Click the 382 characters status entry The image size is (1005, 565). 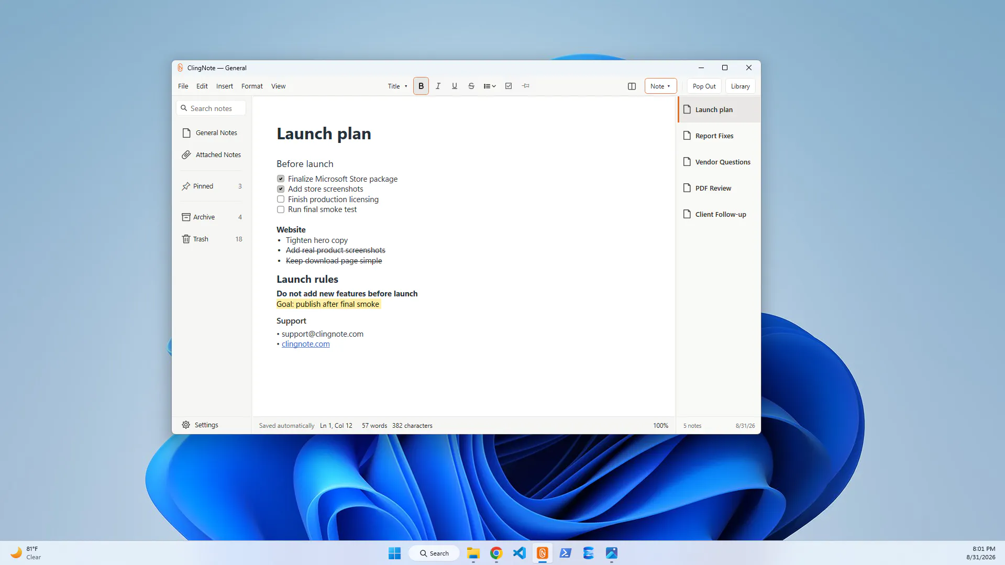coord(412,426)
